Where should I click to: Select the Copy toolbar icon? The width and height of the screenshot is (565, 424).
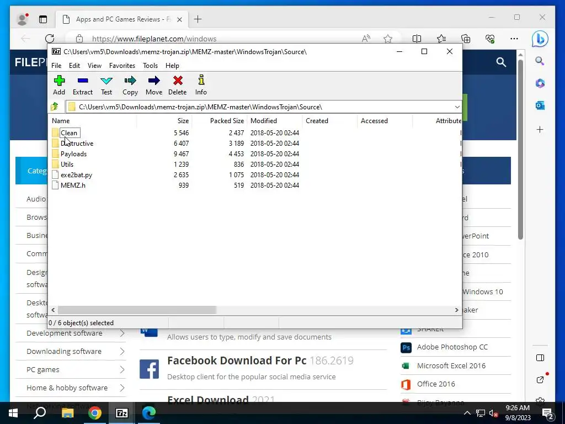pyautogui.click(x=130, y=81)
